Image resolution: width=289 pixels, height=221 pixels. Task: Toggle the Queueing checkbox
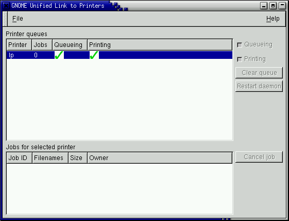click(240, 45)
